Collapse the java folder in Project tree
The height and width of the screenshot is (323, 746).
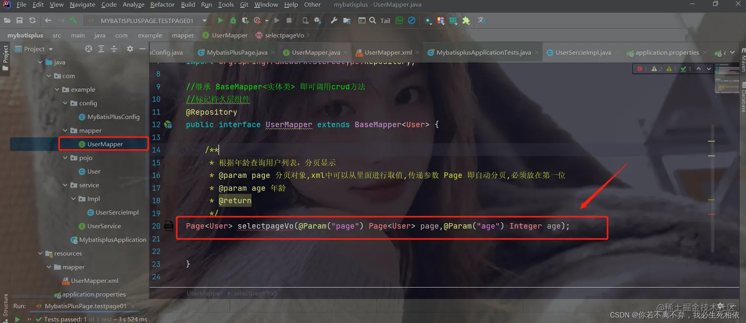click(x=41, y=62)
